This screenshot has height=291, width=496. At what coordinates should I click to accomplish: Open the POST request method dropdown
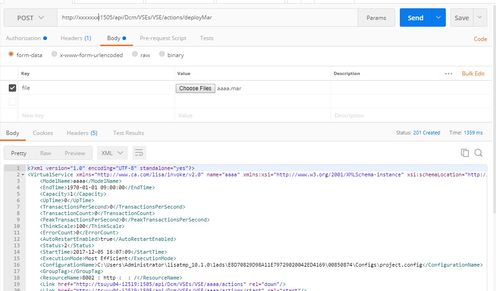(x=29, y=17)
